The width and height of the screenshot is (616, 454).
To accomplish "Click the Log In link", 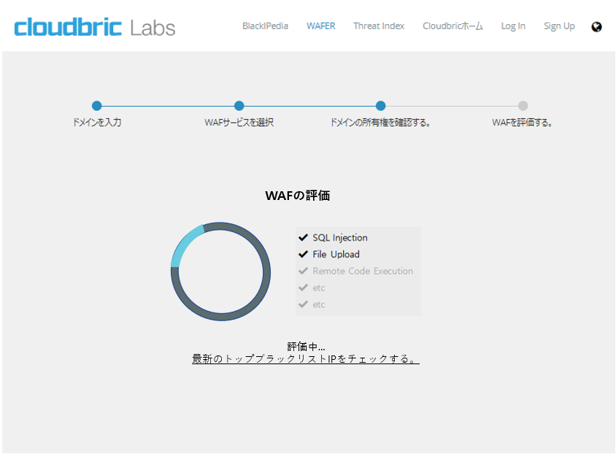I will (513, 26).
